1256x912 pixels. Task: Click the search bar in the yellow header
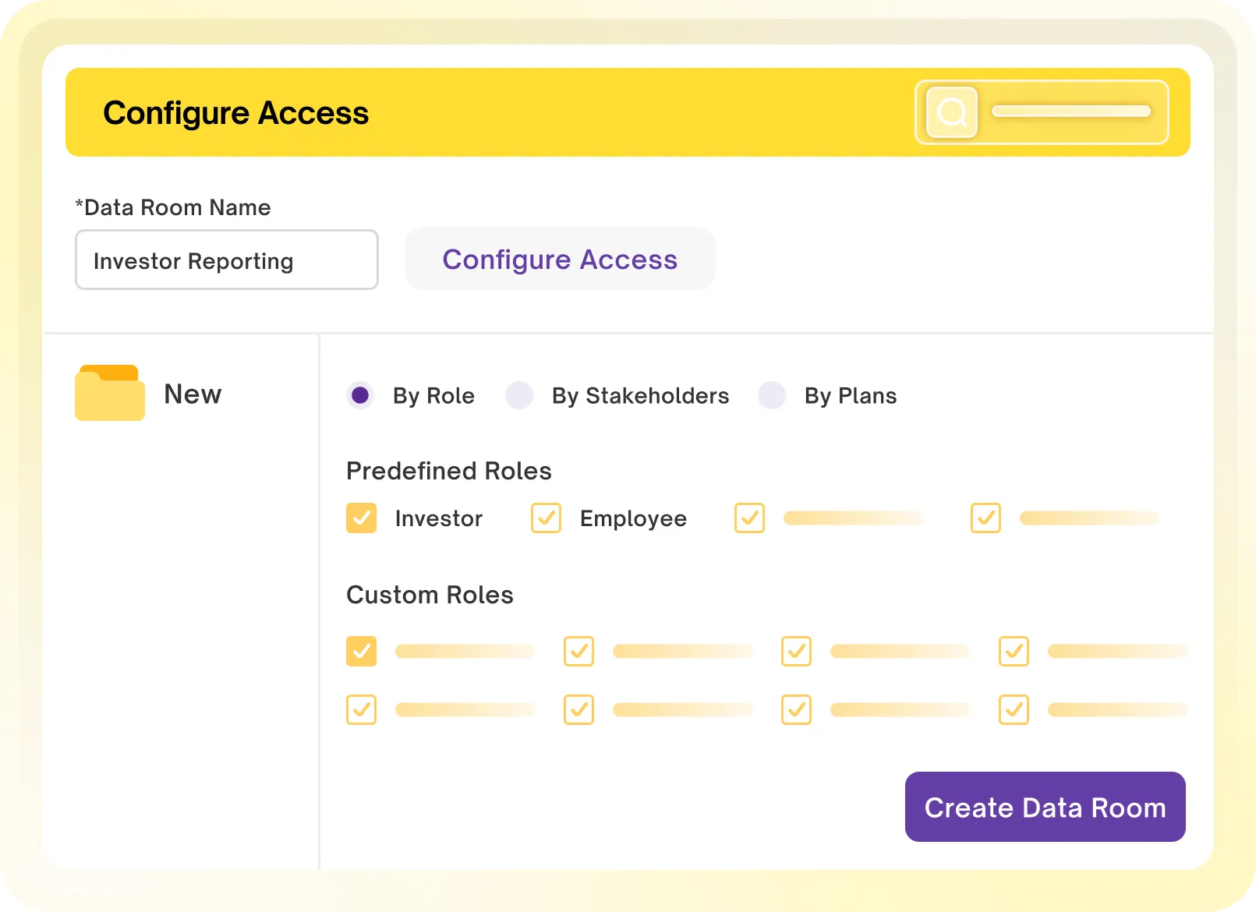1071,112
